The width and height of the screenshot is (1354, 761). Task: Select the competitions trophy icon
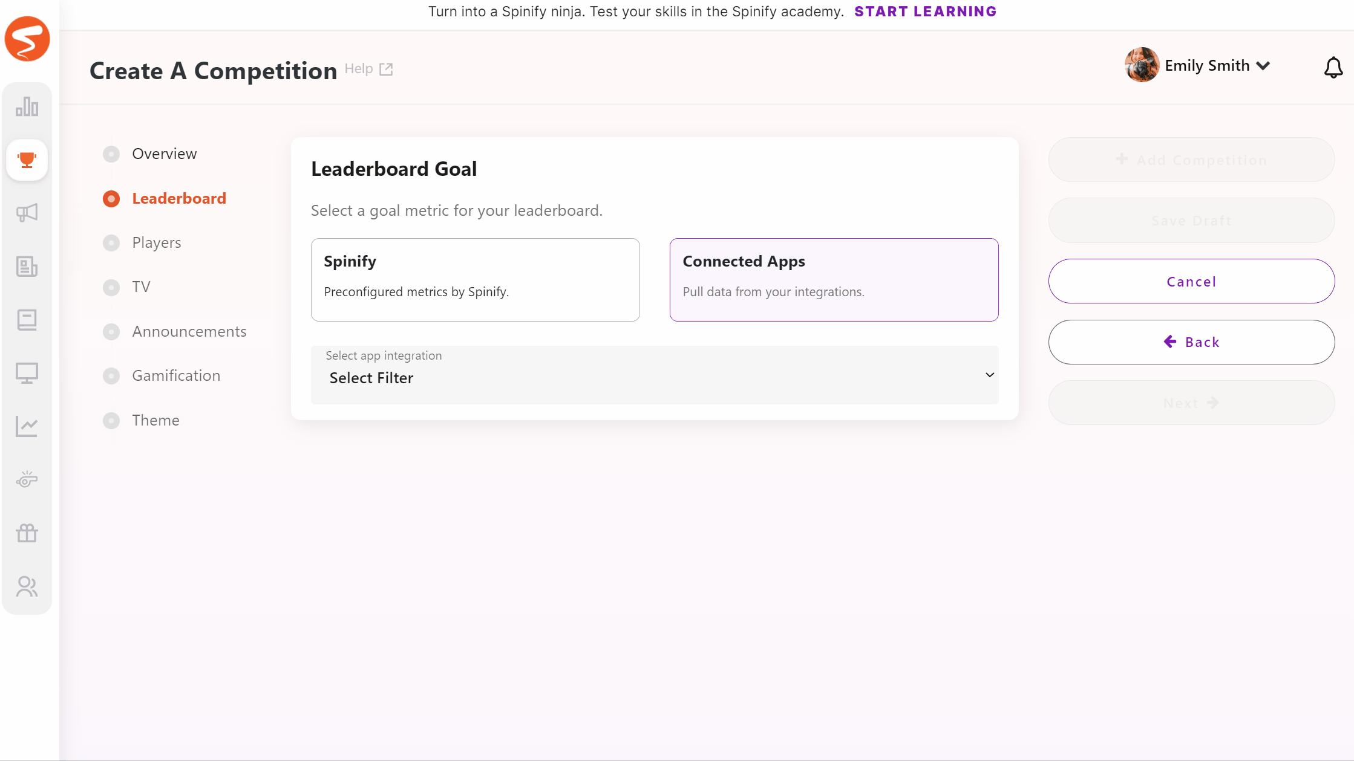pos(27,160)
